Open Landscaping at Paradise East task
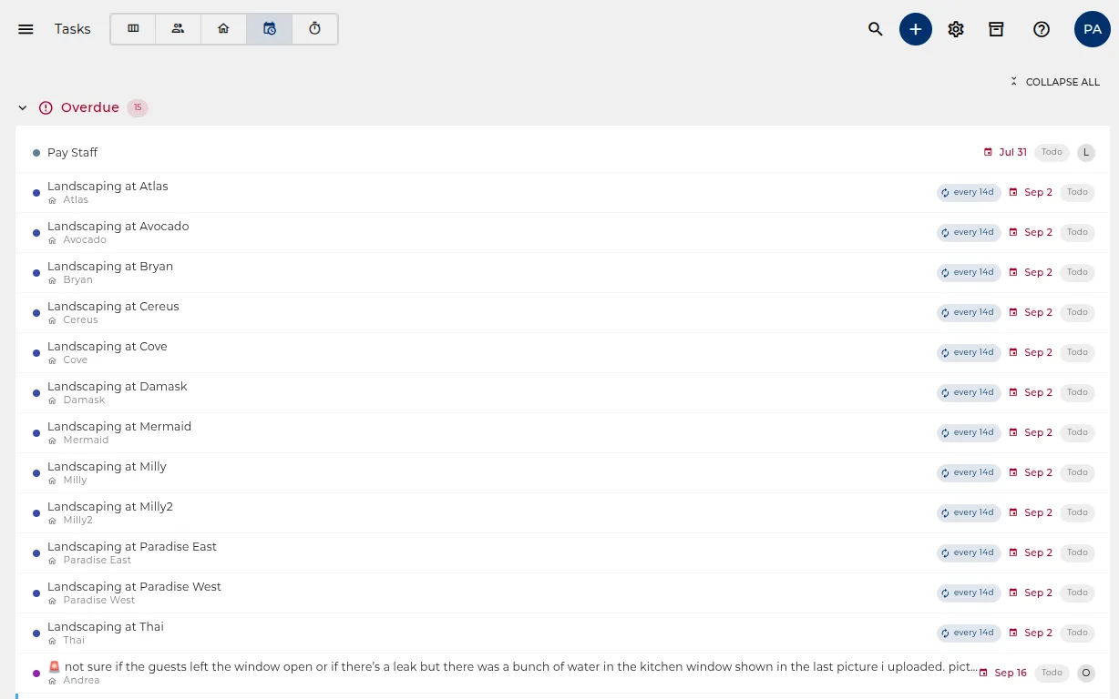The image size is (1119, 699). [x=562, y=552]
